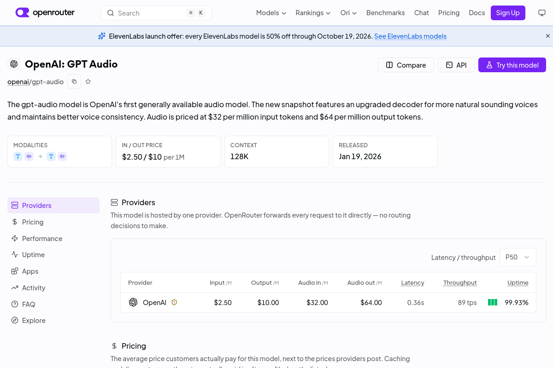Toggle the display theme monitor icon

(542, 13)
